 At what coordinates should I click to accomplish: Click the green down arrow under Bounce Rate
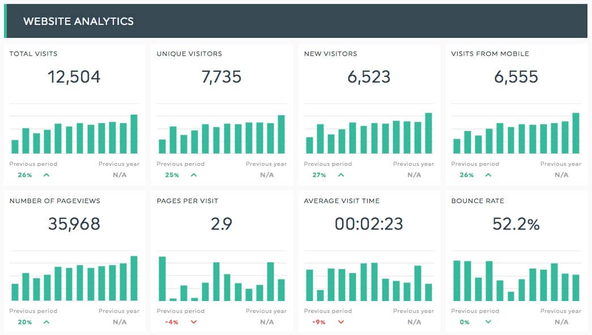coord(488,322)
